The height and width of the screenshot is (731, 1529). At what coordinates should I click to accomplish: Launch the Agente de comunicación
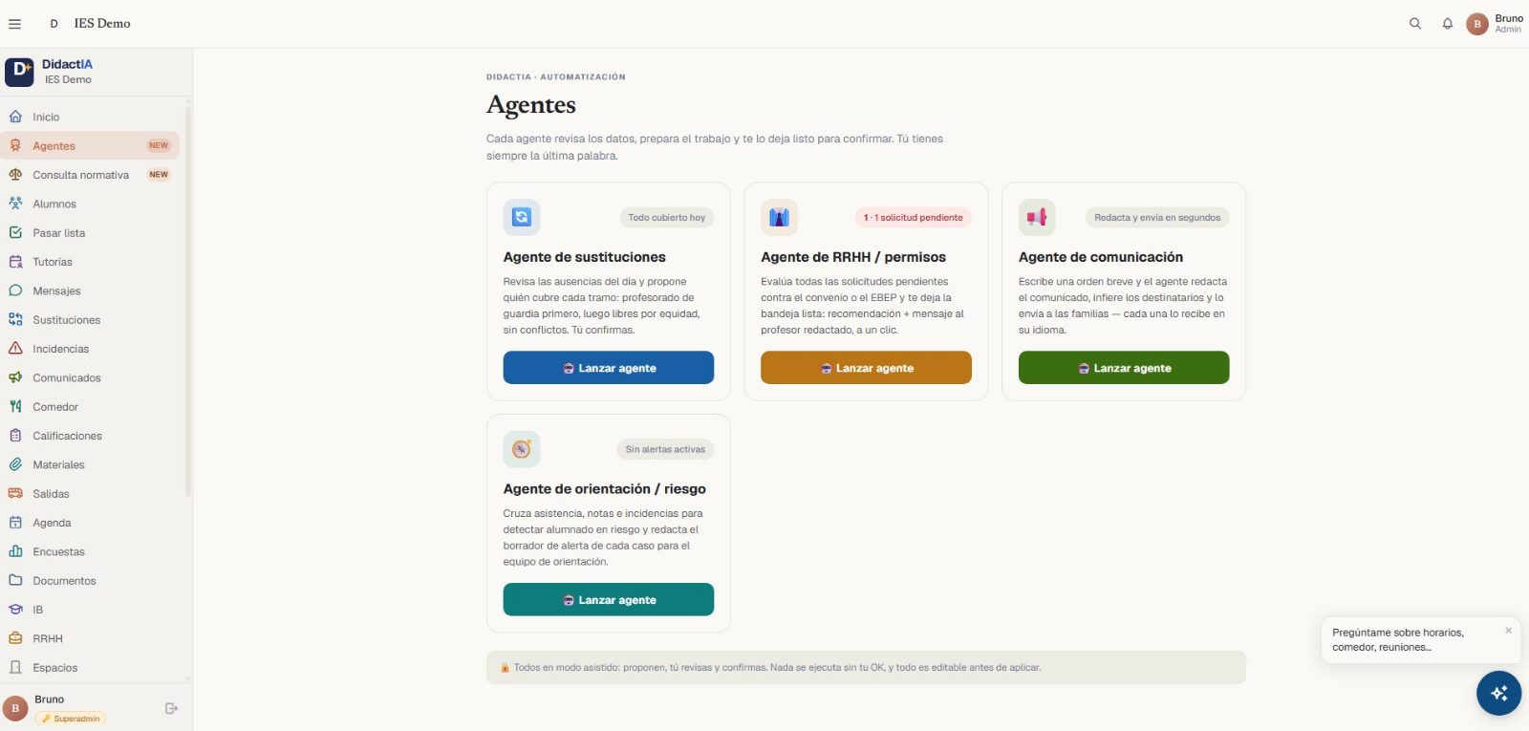pyautogui.click(x=1124, y=368)
